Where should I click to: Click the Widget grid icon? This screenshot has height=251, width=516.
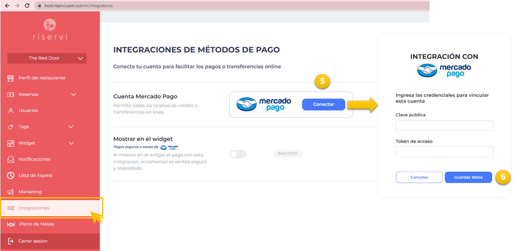10,143
